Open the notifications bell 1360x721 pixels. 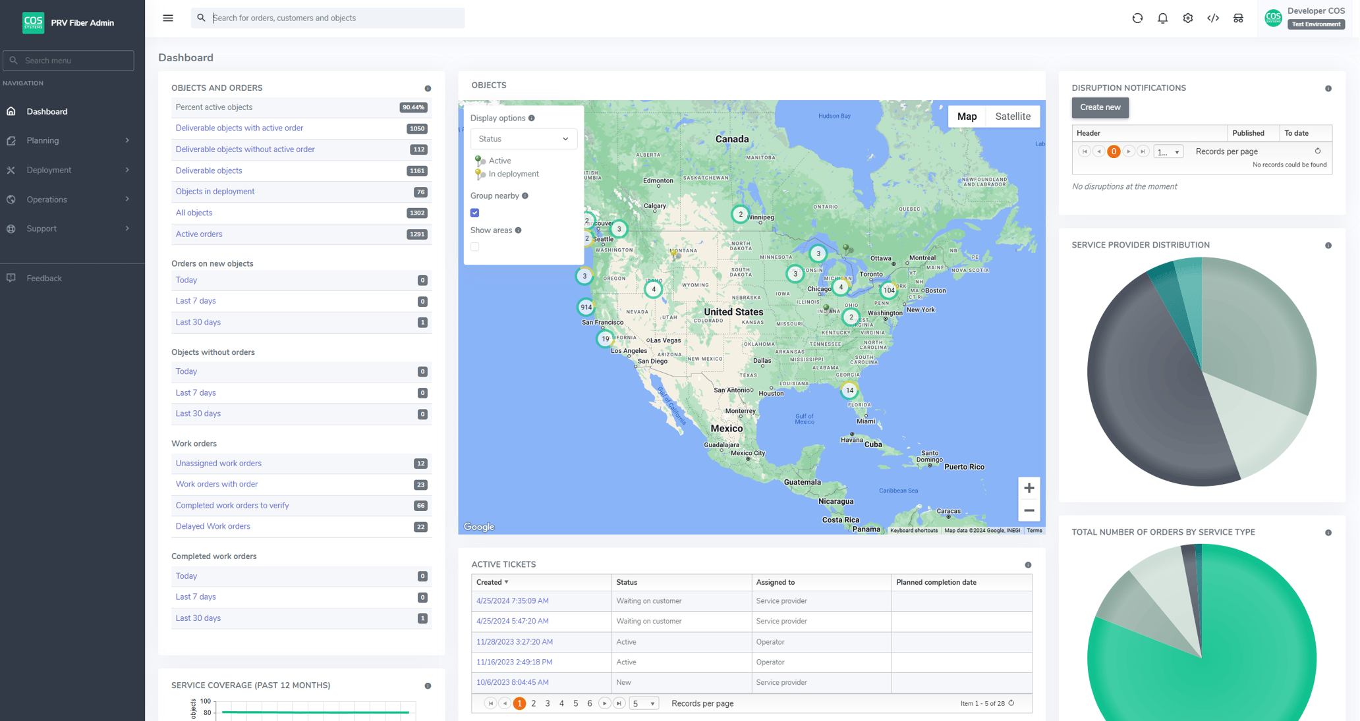pos(1162,18)
